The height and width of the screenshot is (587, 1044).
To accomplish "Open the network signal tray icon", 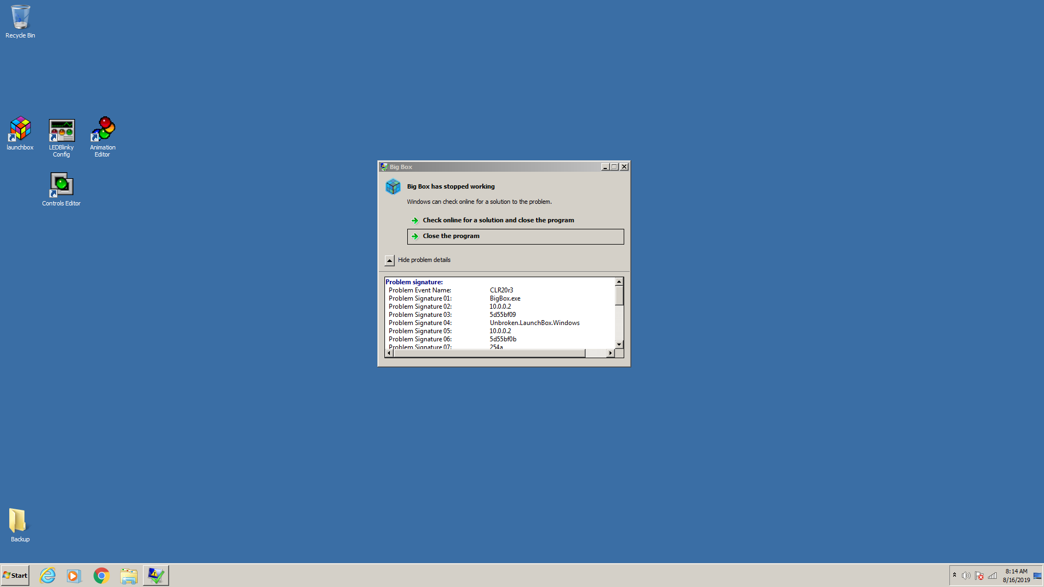I will click(x=992, y=576).
